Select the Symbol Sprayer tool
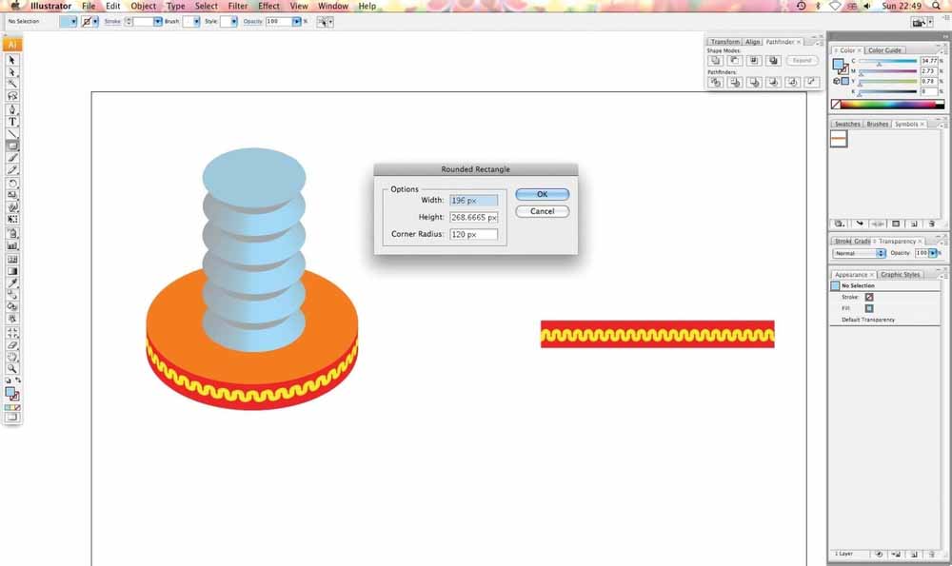Viewport: 952px width, 566px height. [x=11, y=234]
